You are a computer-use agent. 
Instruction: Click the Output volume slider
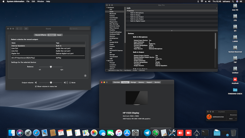[51, 83]
